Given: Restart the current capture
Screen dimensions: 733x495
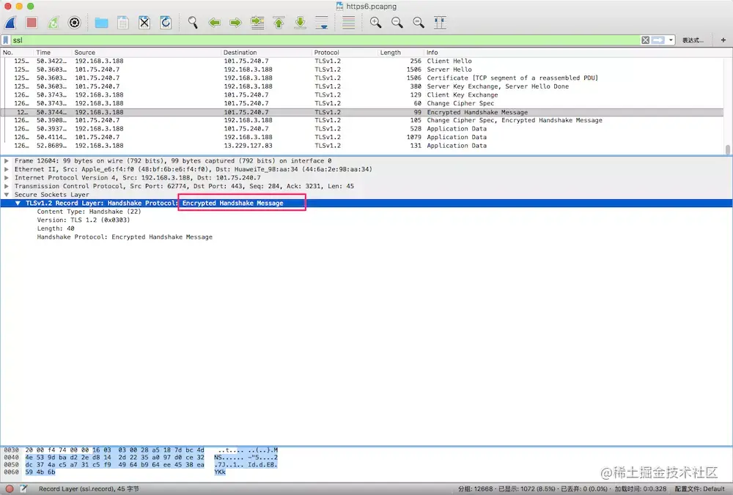Looking at the screenshot, I should [x=53, y=23].
